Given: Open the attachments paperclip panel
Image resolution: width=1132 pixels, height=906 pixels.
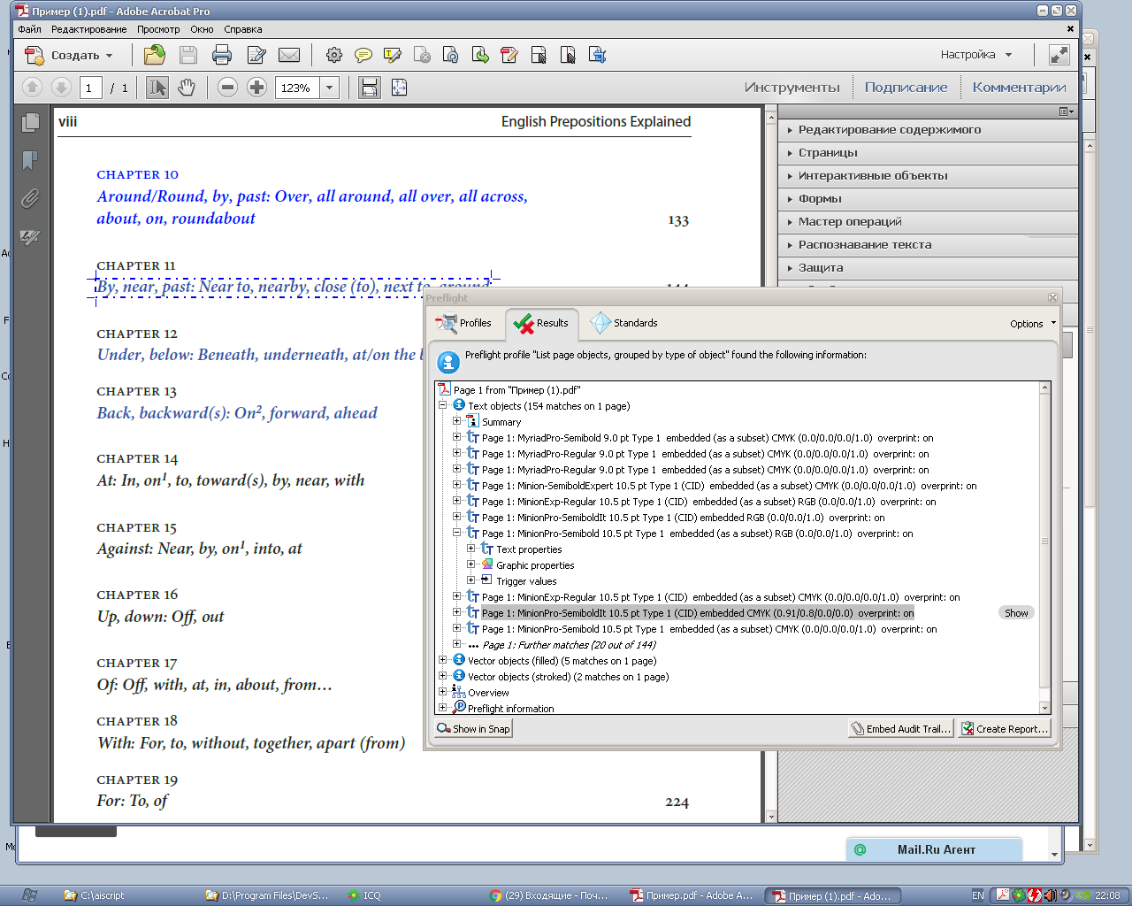Looking at the screenshot, I should [x=30, y=198].
